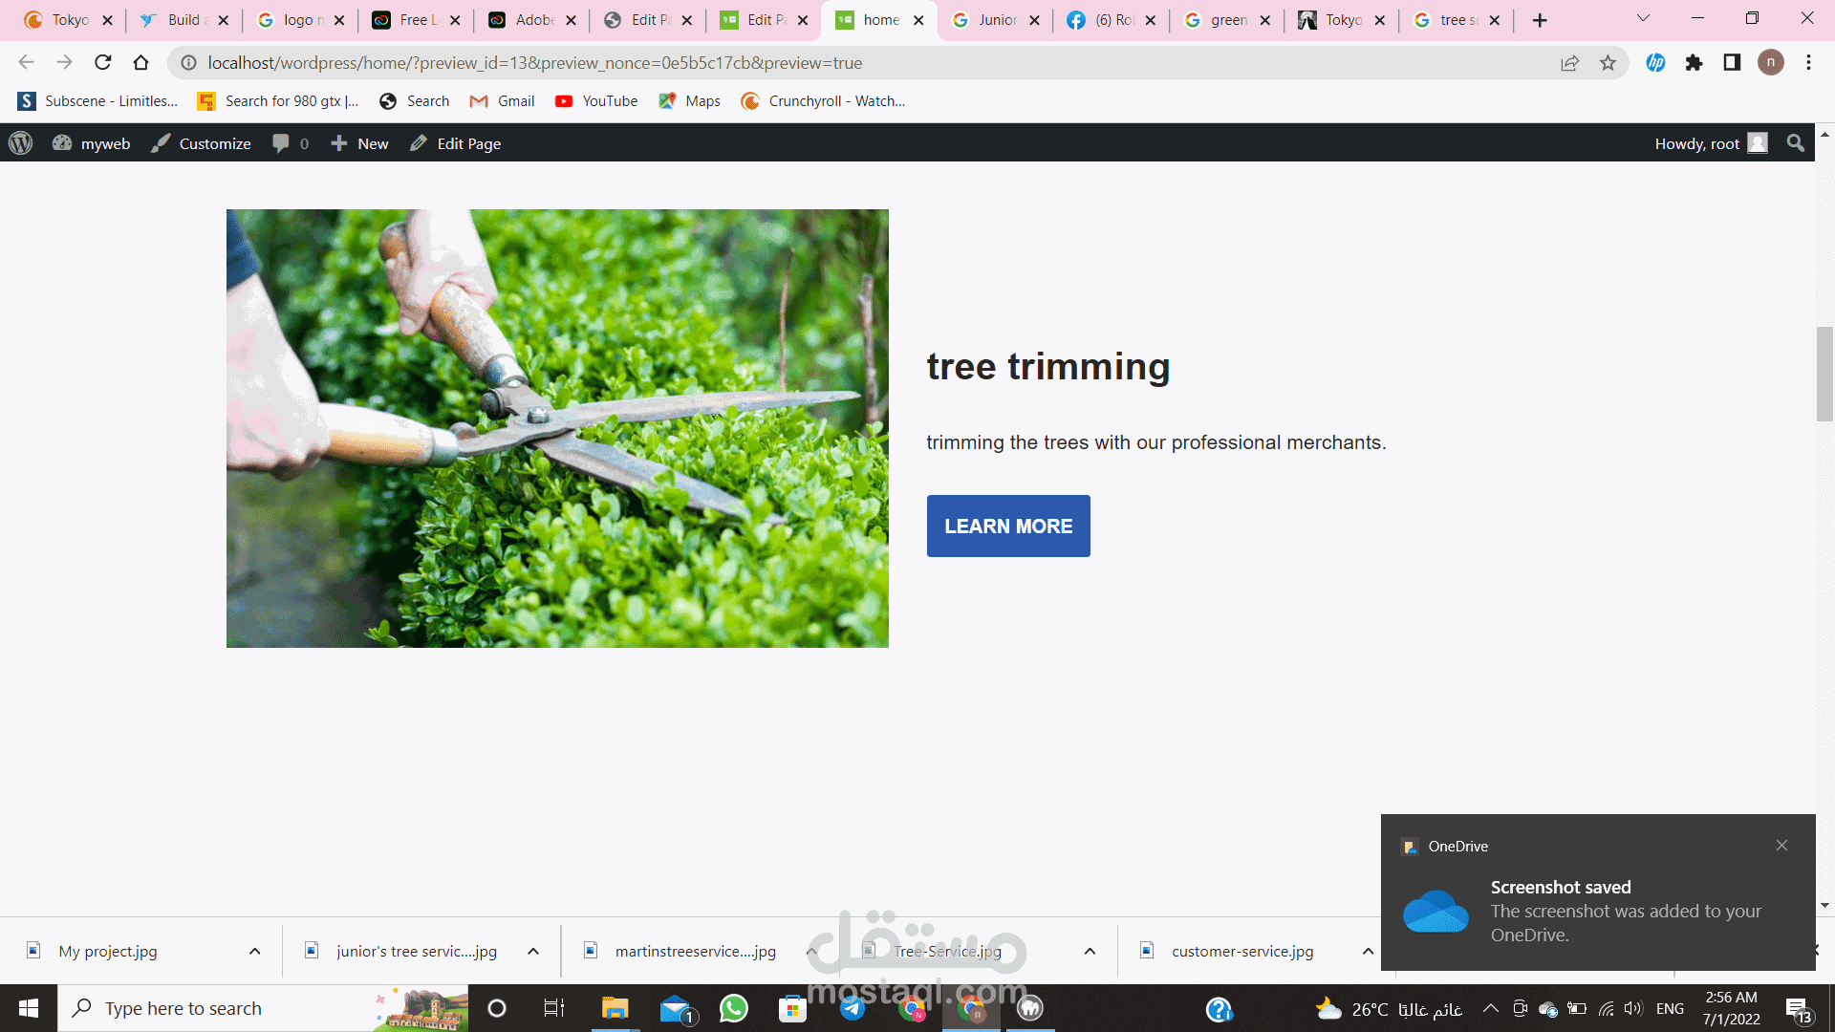The height and width of the screenshot is (1032, 1835).
Task: Open the Customize menu item
Action: pyautogui.click(x=202, y=143)
